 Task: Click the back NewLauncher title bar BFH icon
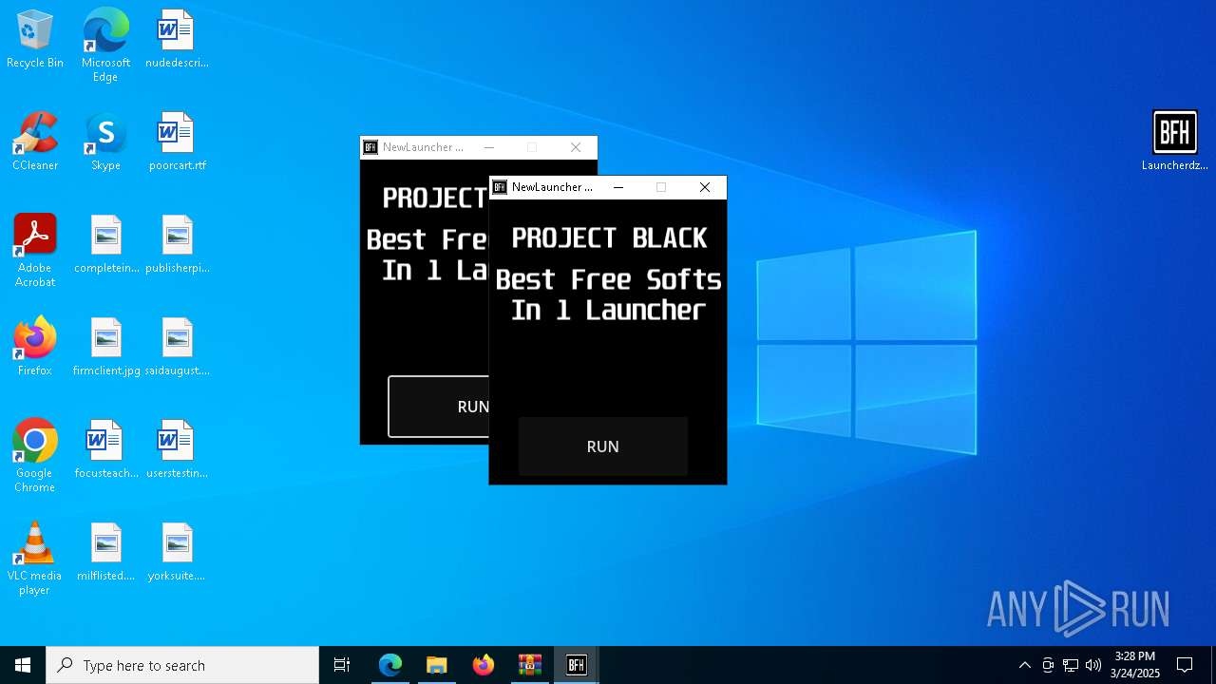point(370,147)
